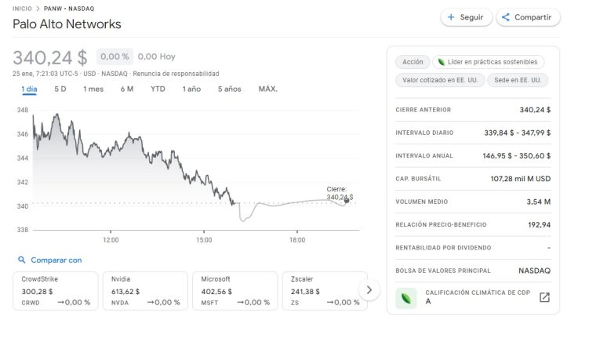Click the green CDP leaf badge icon

point(406,298)
